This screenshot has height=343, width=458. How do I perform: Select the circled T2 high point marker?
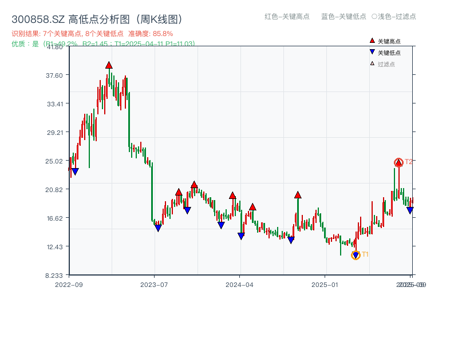[398, 162]
